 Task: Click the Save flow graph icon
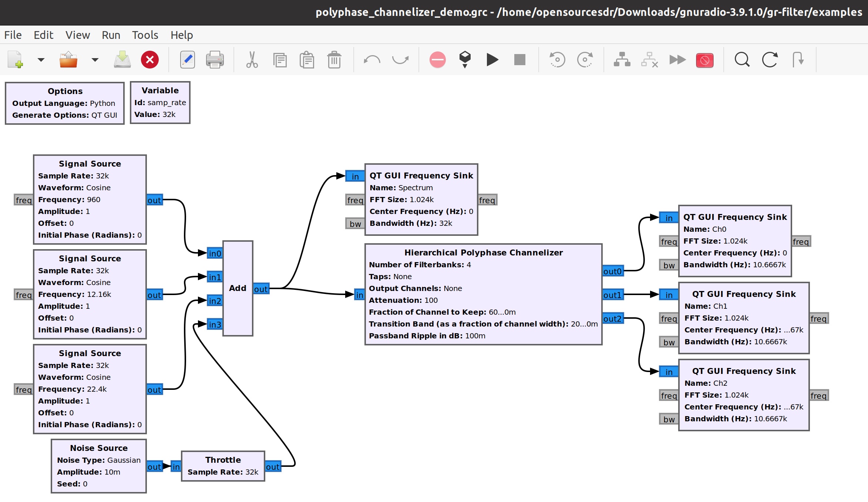(x=122, y=60)
